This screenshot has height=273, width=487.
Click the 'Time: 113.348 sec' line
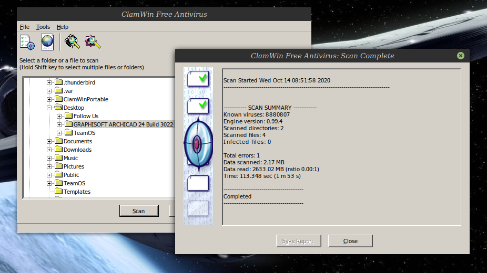click(262, 176)
